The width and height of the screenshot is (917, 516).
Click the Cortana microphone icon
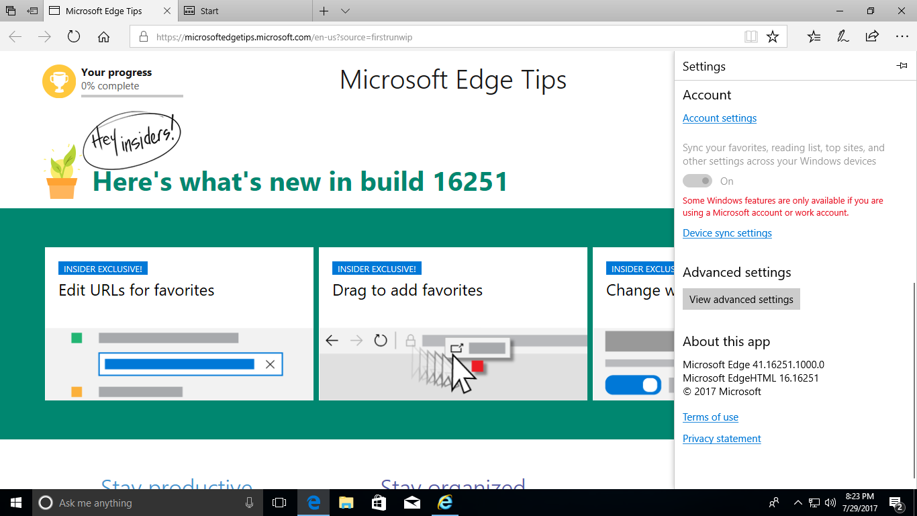tap(250, 503)
